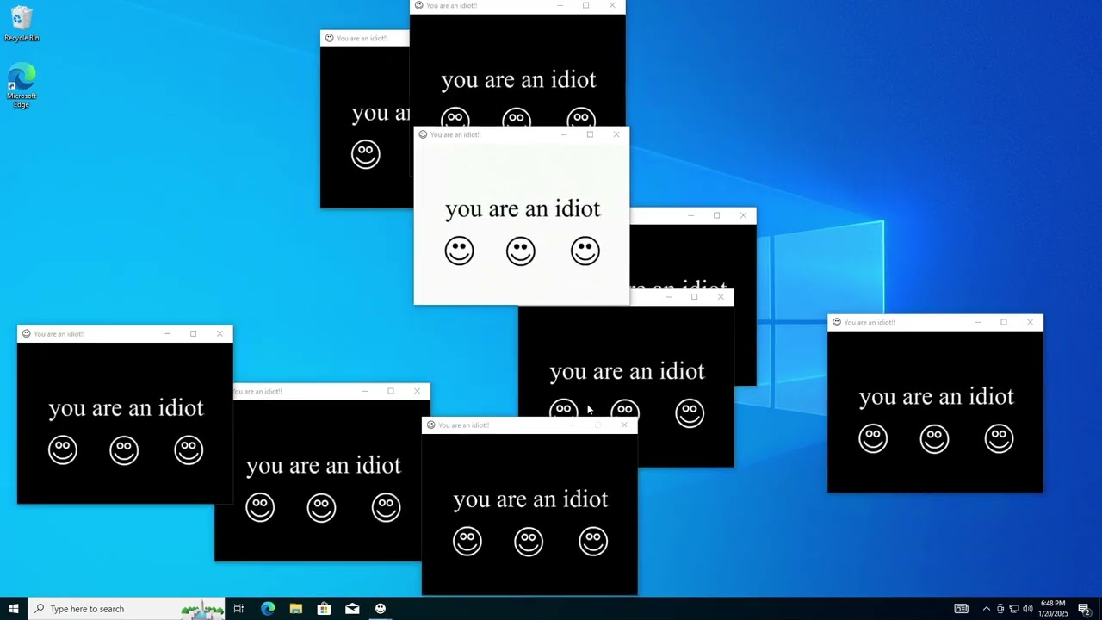Open News and interests in the taskbar
The image size is (1102, 620).
(962, 609)
